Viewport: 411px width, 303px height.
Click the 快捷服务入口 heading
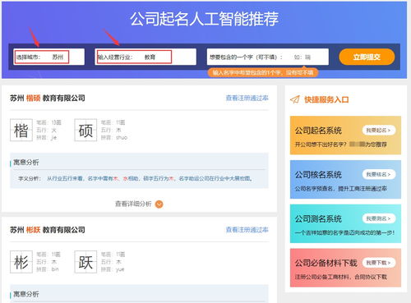click(326, 99)
